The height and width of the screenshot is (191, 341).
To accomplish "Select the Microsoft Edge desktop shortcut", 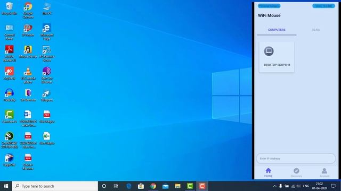I will point(47,32).
